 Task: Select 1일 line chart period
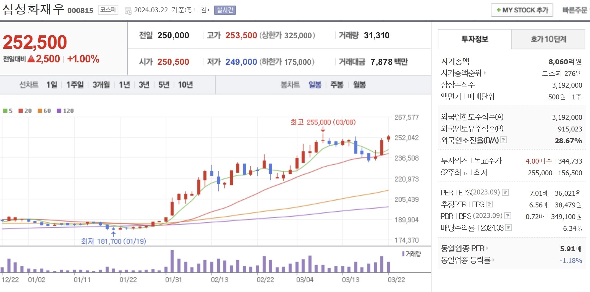pos(52,85)
